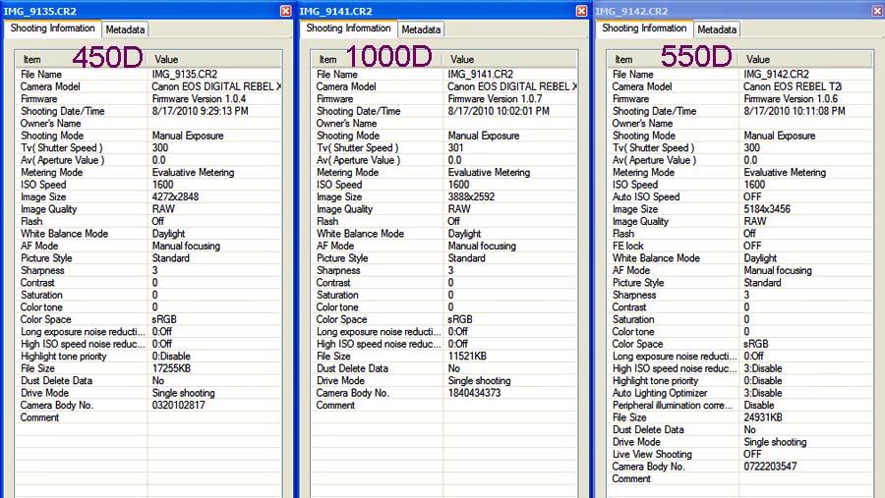Click Firmware Version 1.0.4 value
Image resolution: width=885 pixels, height=498 pixels.
(199, 98)
